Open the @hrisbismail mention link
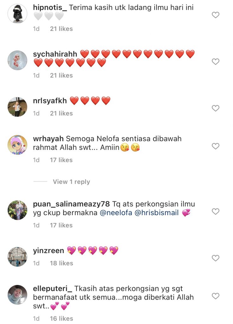Viewport: 233px width, 324px height. click(x=156, y=213)
